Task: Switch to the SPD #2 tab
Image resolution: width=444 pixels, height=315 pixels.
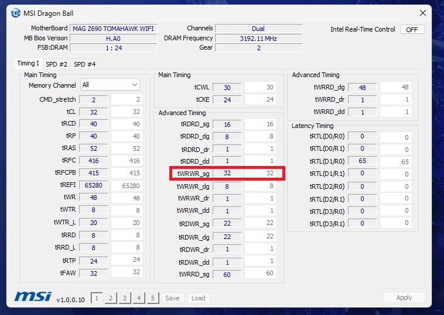Action: [57, 64]
